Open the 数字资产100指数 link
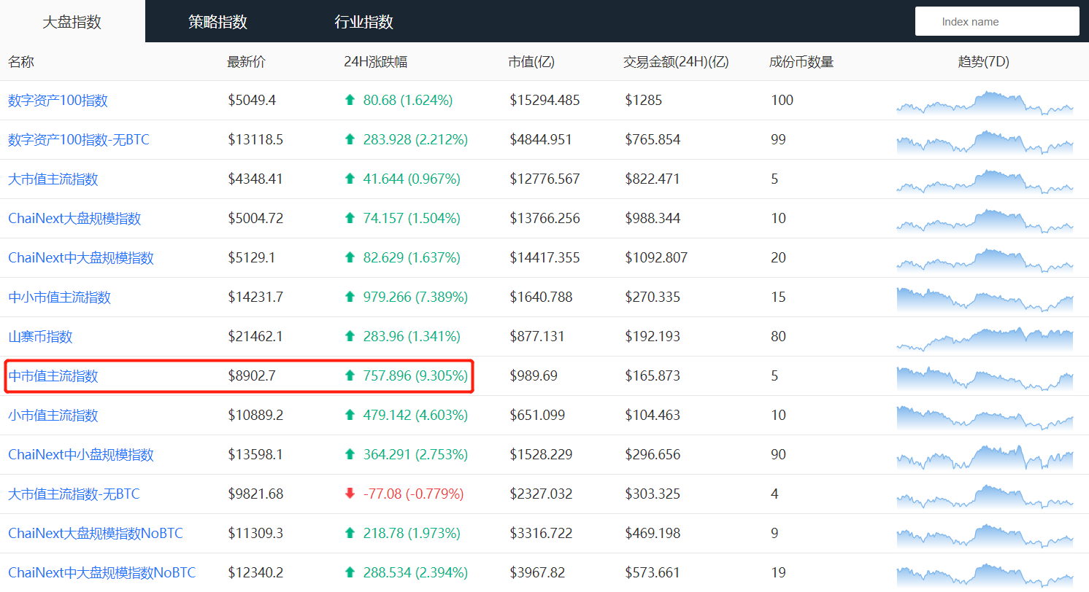Image resolution: width=1089 pixels, height=592 pixels. [58, 101]
